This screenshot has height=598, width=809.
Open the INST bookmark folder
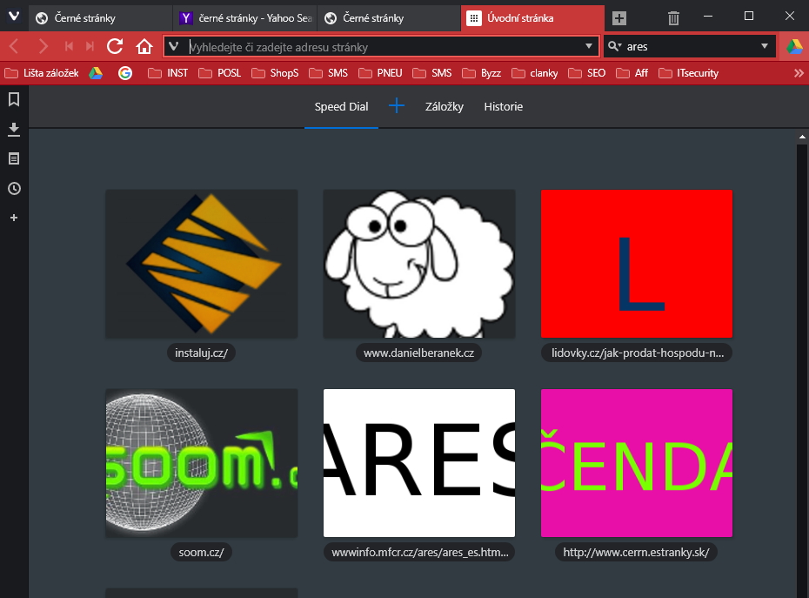pyautogui.click(x=168, y=73)
